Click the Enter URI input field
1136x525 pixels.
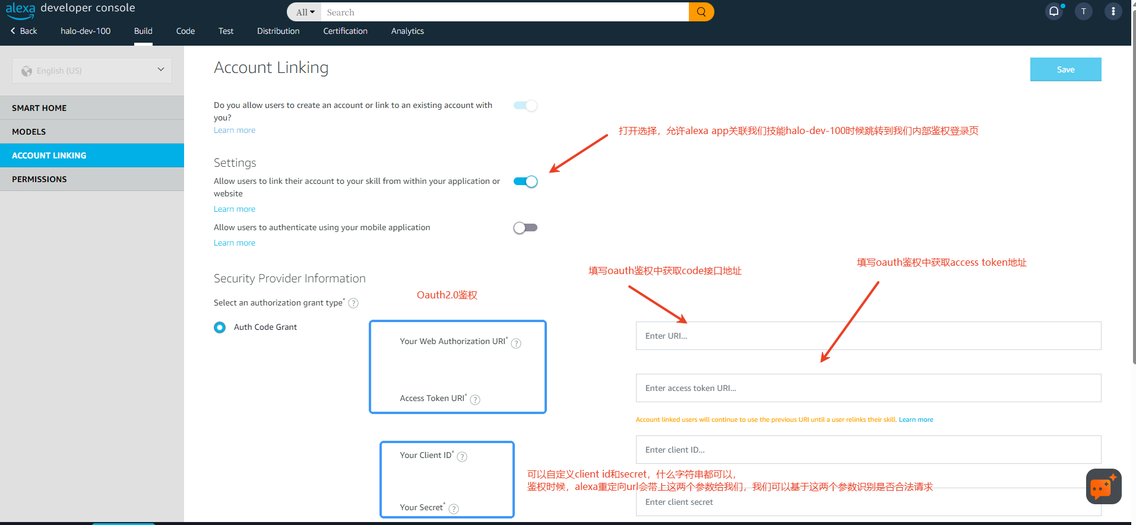[x=868, y=336]
